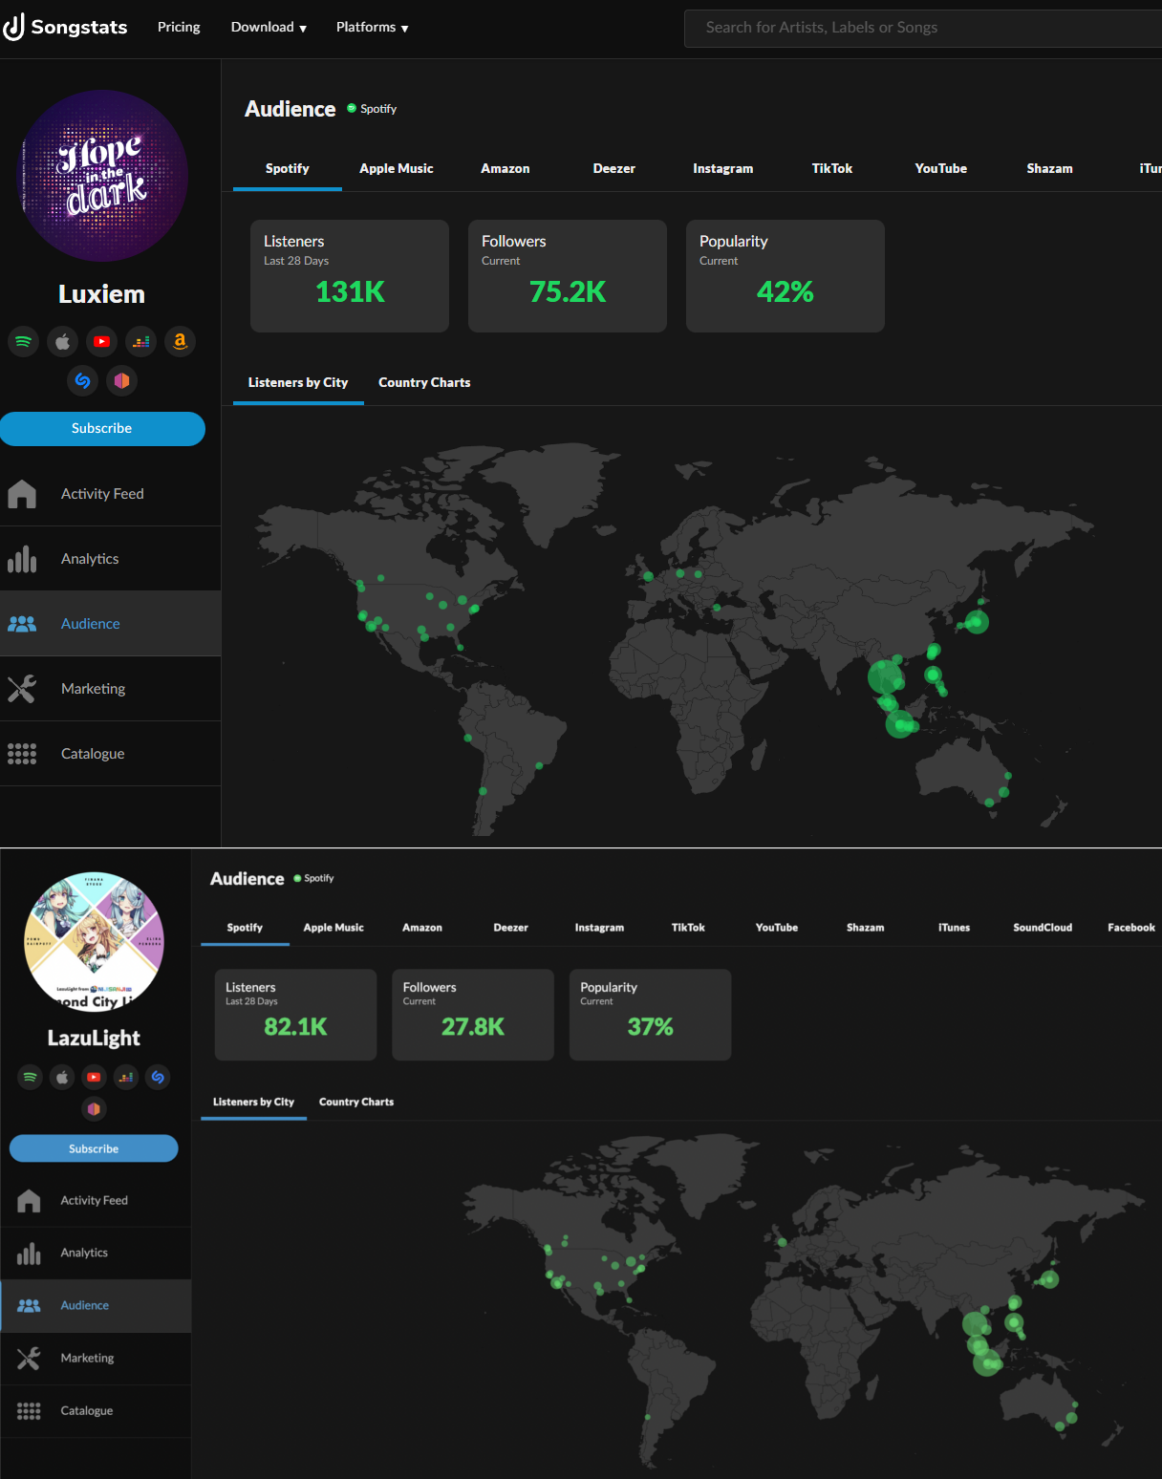Click the Marketing tools icon under LazuLight
Viewport: 1162px width, 1479px height.
tap(29, 1358)
